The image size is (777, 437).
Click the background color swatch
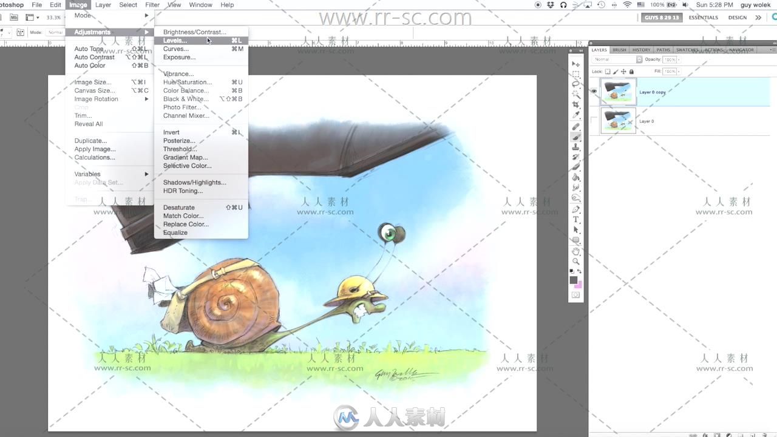pyautogui.click(x=579, y=285)
